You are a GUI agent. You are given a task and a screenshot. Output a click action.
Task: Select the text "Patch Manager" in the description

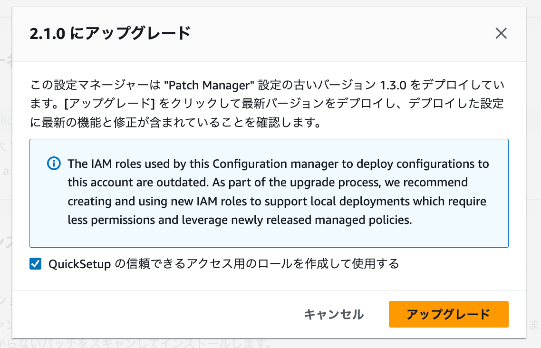(x=209, y=85)
